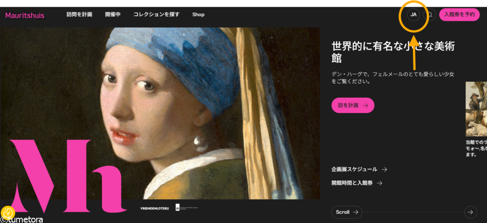Click the pink 入館券を予約 button

click(x=459, y=15)
